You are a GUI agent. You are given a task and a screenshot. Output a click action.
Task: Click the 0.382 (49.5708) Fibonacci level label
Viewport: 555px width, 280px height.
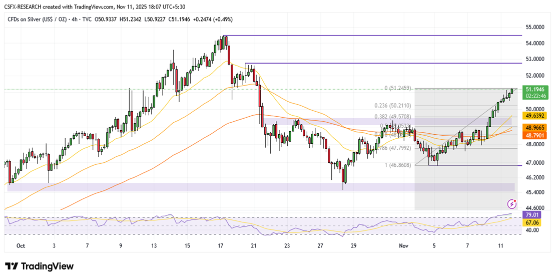click(x=393, y=116)
